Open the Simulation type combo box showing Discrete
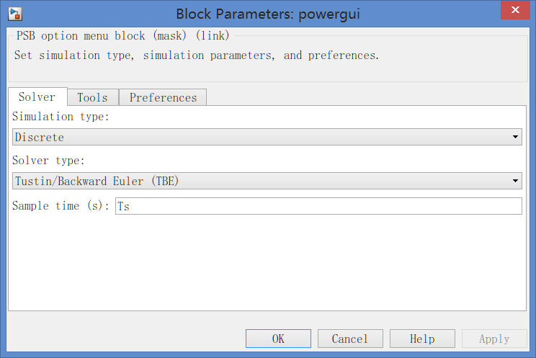The image size is (536, 358). [267, 137]
